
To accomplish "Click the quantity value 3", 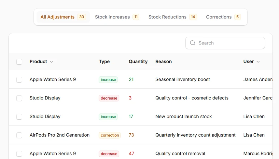I will click(x=130, y=98).
